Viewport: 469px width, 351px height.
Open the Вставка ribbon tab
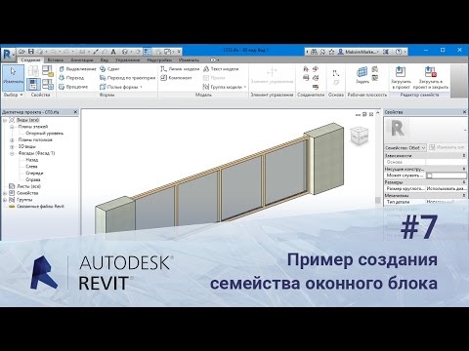tap(56, 60)
